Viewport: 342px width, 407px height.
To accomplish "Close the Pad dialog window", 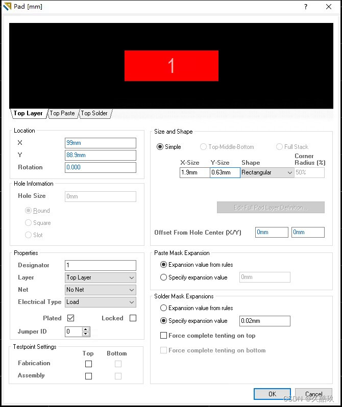I will [329, 7].
